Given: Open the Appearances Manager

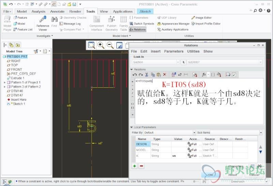Looking at the screenshot, I should (x=173, y=24).
